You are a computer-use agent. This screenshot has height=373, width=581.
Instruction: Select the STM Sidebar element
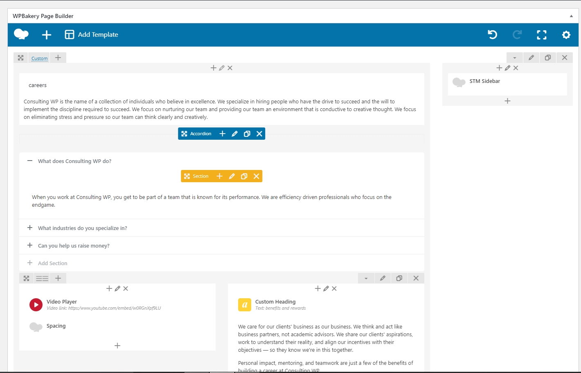[x=507, y=84]
